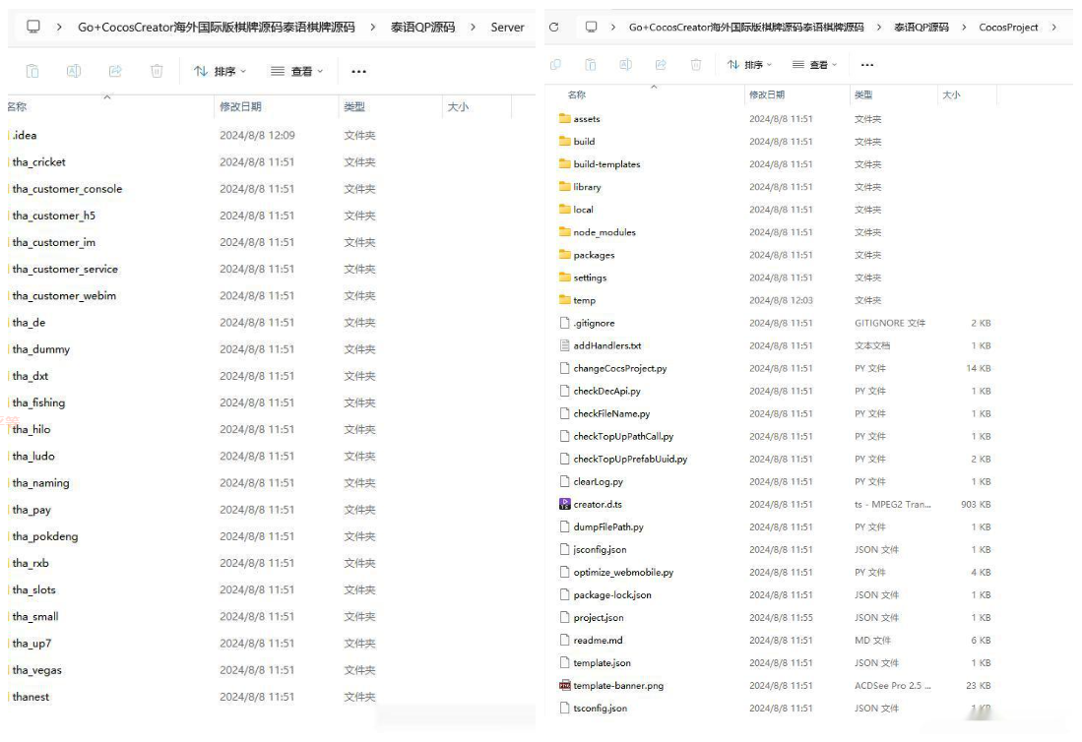Click the Rename icon in Server window toolbar
The height and width of the screenshot is (742, 1082).
(x=74, y=71)
